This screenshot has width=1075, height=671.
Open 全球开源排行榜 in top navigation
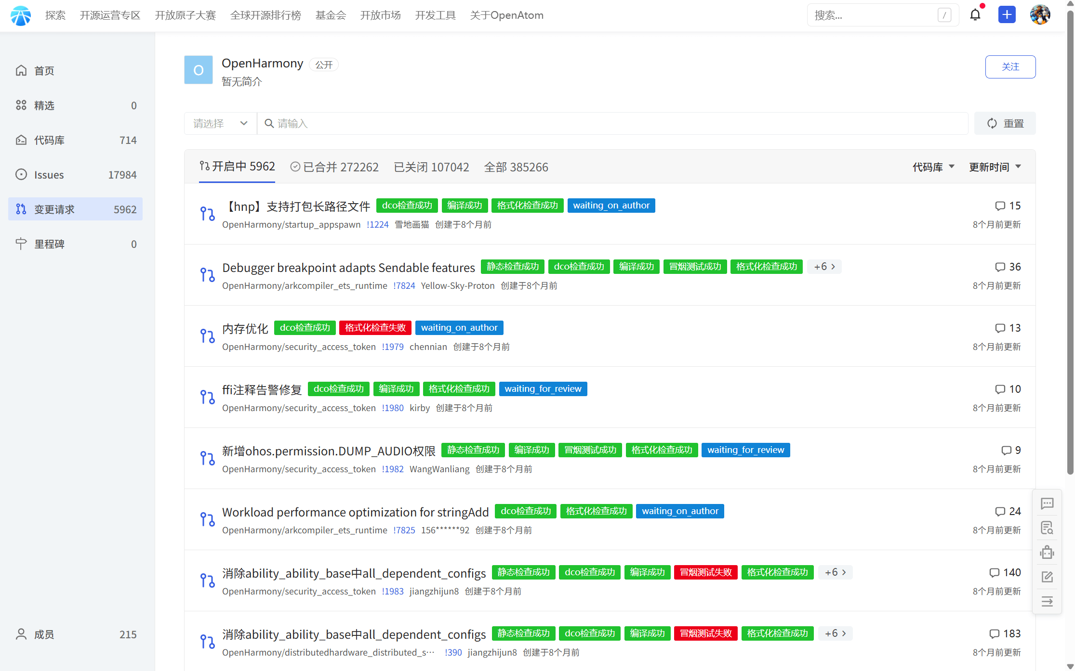tap(266, 15)
